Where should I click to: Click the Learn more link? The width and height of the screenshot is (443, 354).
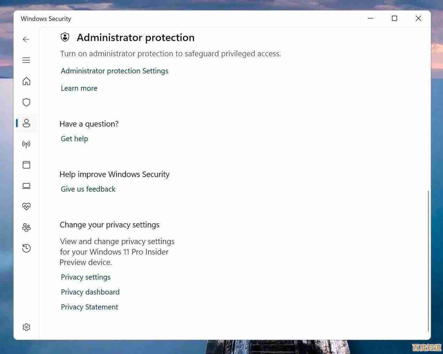click(x=79, y=88)
